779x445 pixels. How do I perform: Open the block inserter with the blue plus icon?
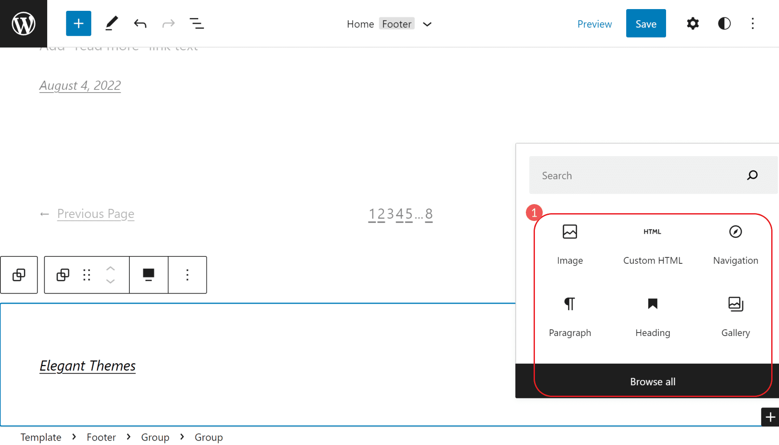pyautogui.click(x=78, y=23)
